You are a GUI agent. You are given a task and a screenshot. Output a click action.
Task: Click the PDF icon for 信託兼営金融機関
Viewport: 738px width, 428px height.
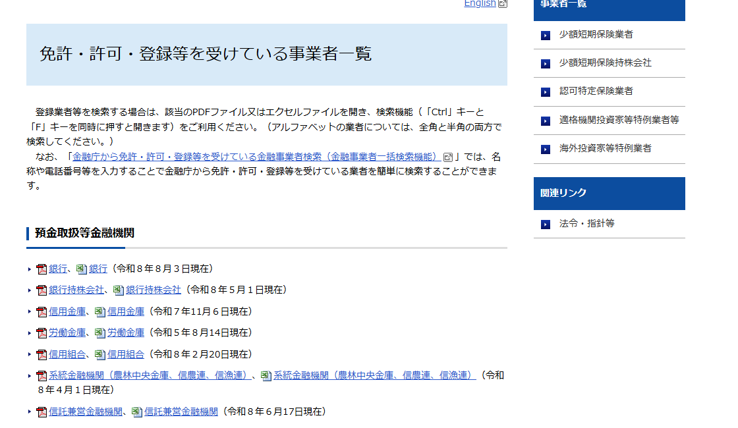pyautogui.click(x=42, y=412)
